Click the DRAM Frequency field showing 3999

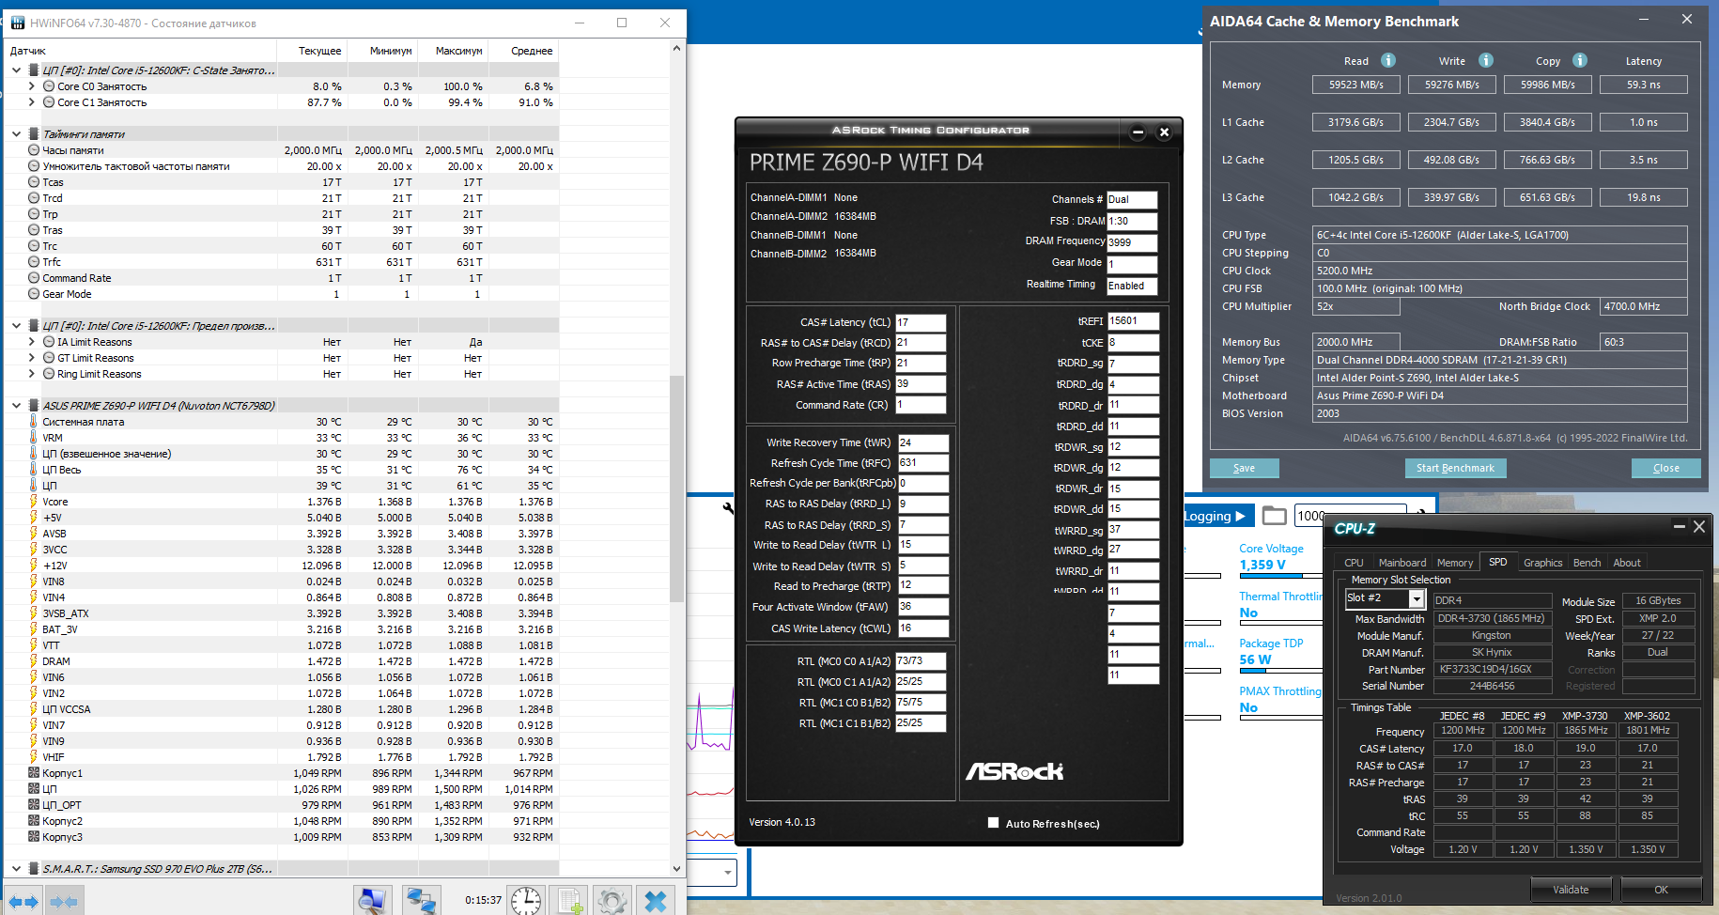(1132, 242)
